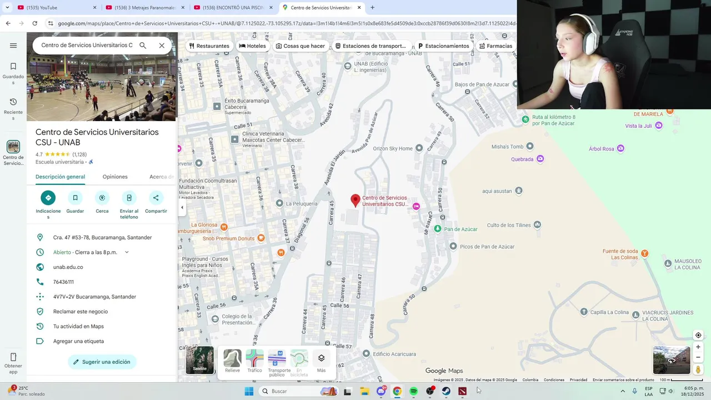Image resolution: width=711 pixels, height=400 pixels.
Task: Click the Orizon Sky Home marker
Action: tap(419, 148)
